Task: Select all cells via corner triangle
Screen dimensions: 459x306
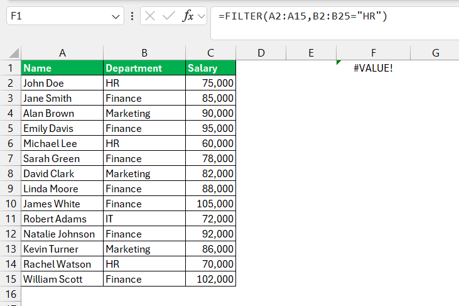Action: (14, 53)
